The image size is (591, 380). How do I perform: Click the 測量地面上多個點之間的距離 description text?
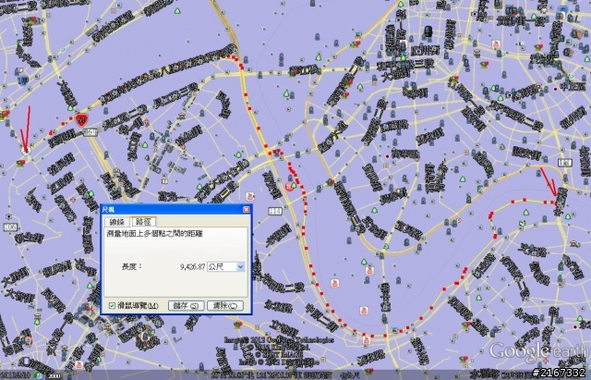[x=154, y=234]
